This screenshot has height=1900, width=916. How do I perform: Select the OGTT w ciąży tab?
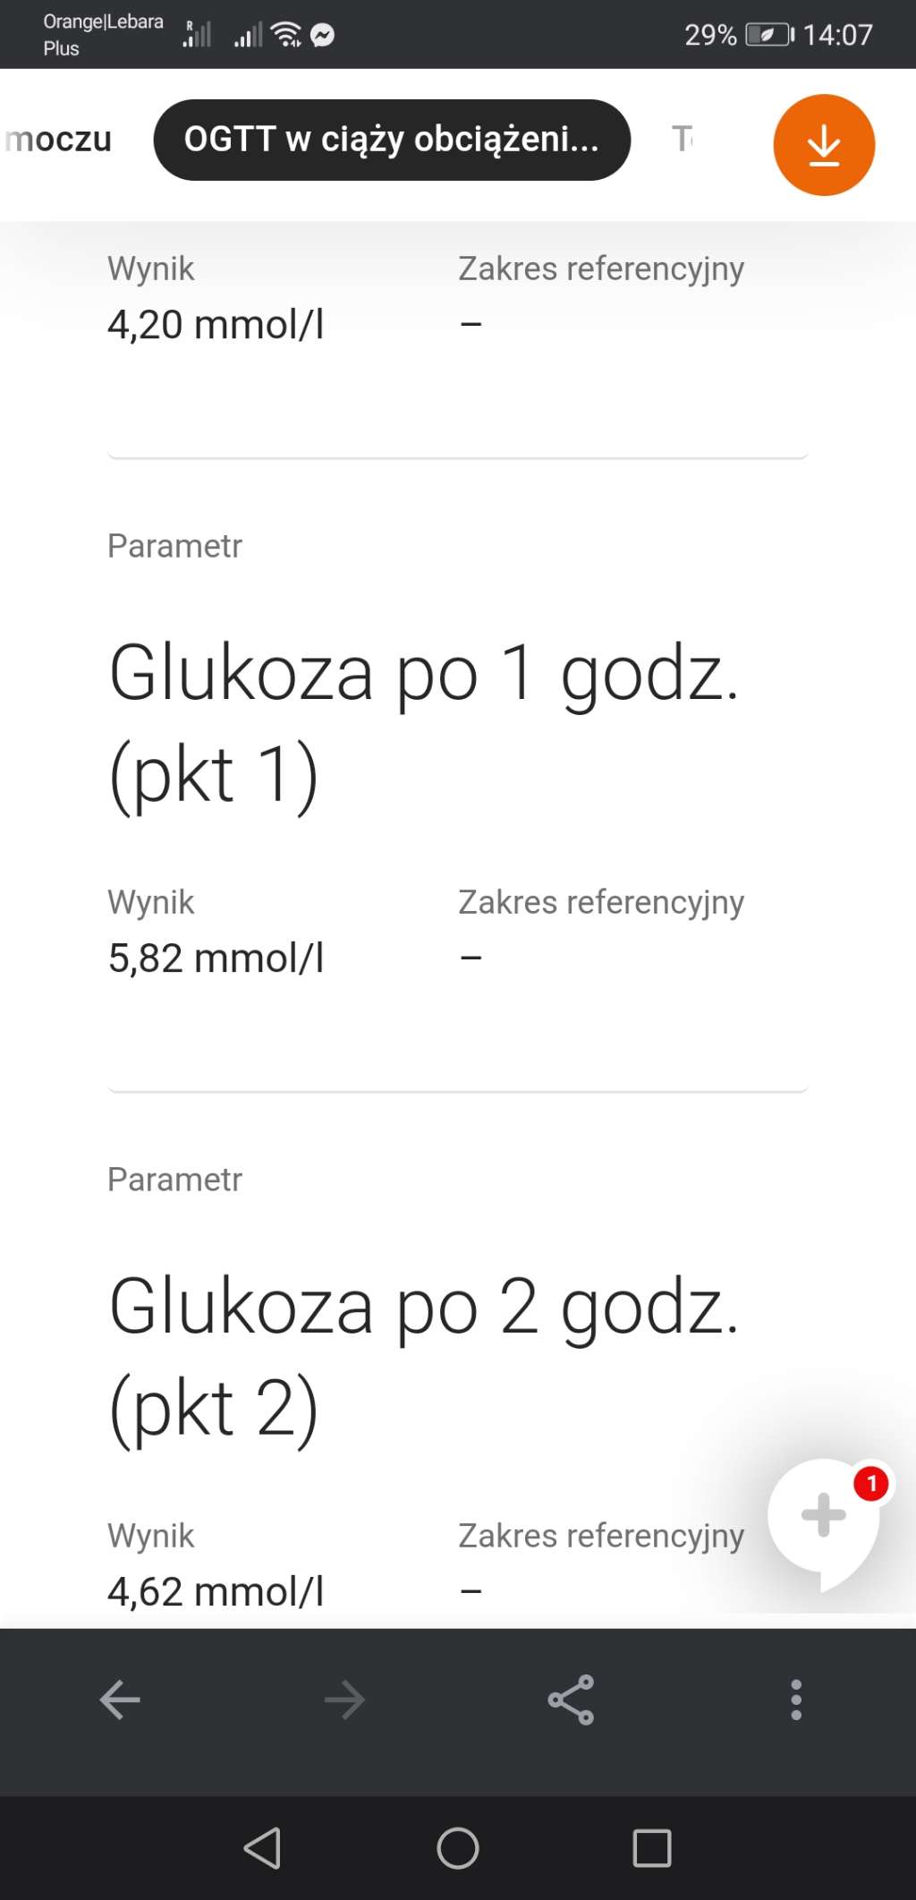pyautogui.click(x=392, y=140)
